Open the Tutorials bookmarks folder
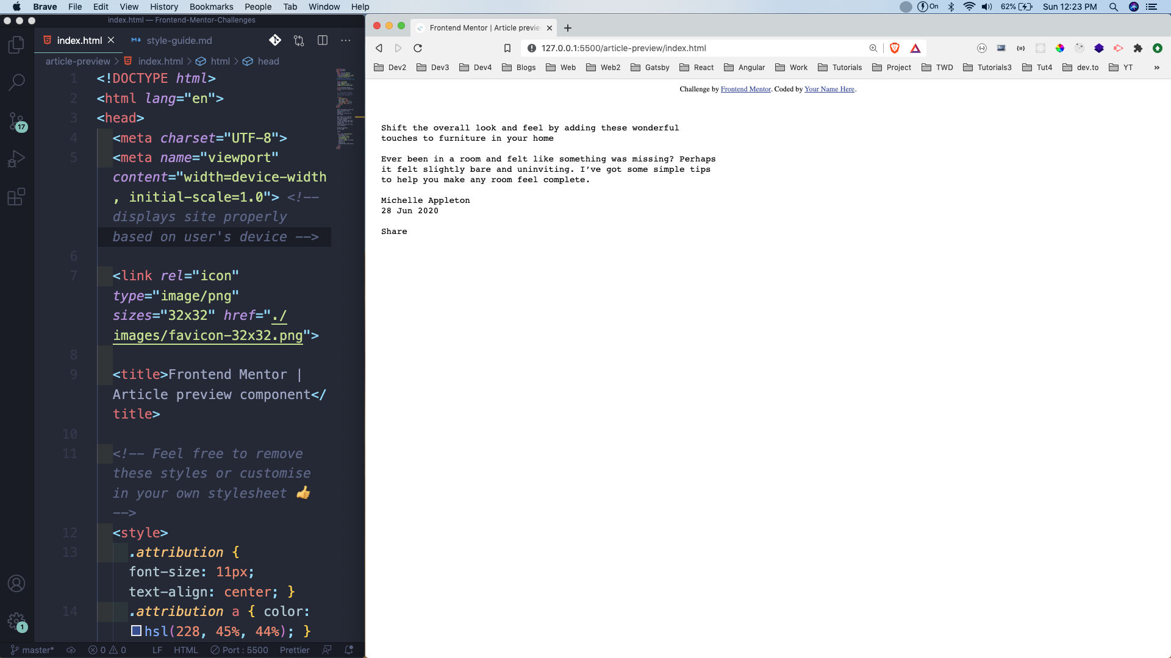Screen dimensions: 1171x658 [840, 68]
